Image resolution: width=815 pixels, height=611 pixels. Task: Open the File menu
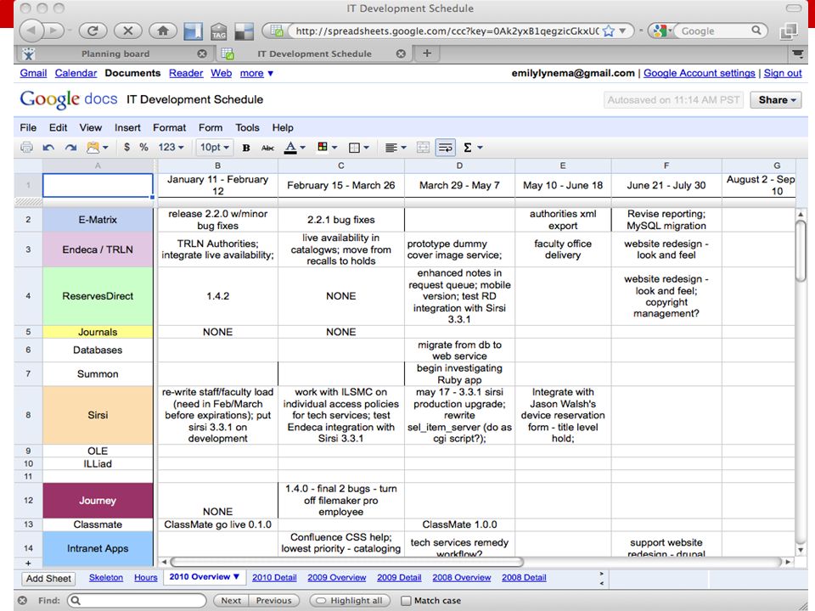click(x=28, y=128)
